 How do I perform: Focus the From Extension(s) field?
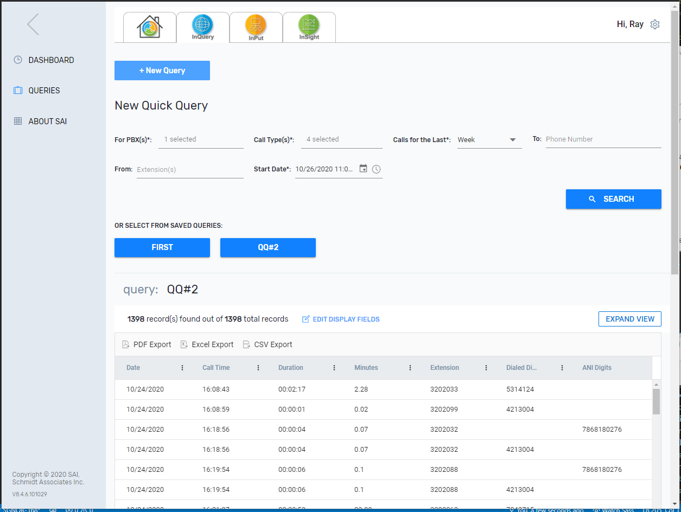[x=190, y=170]
